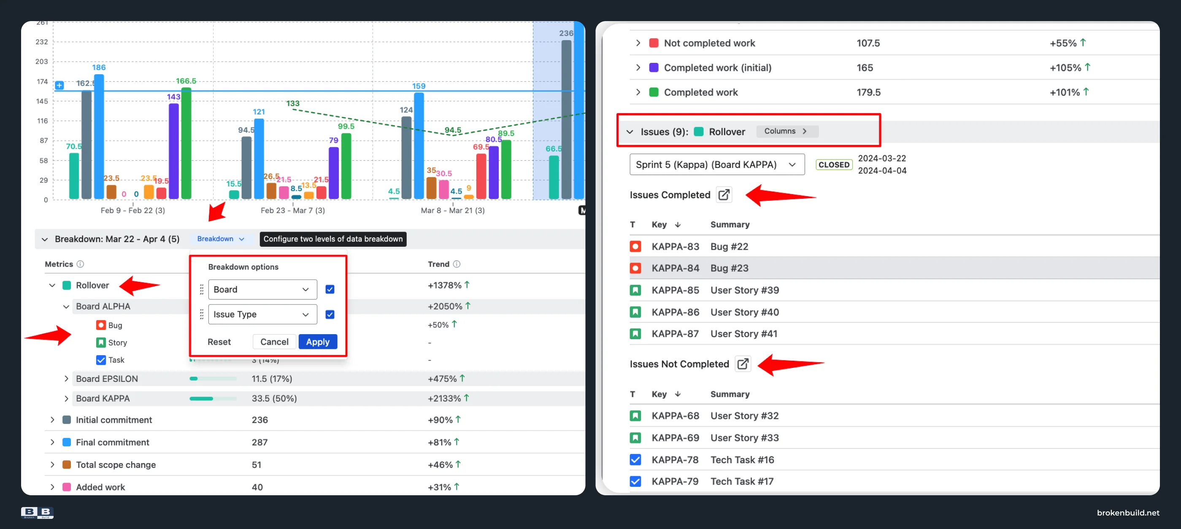
Task: Click the Feb 23 - Mar 7 (3) axis label
Action: [x=292, y=211]
